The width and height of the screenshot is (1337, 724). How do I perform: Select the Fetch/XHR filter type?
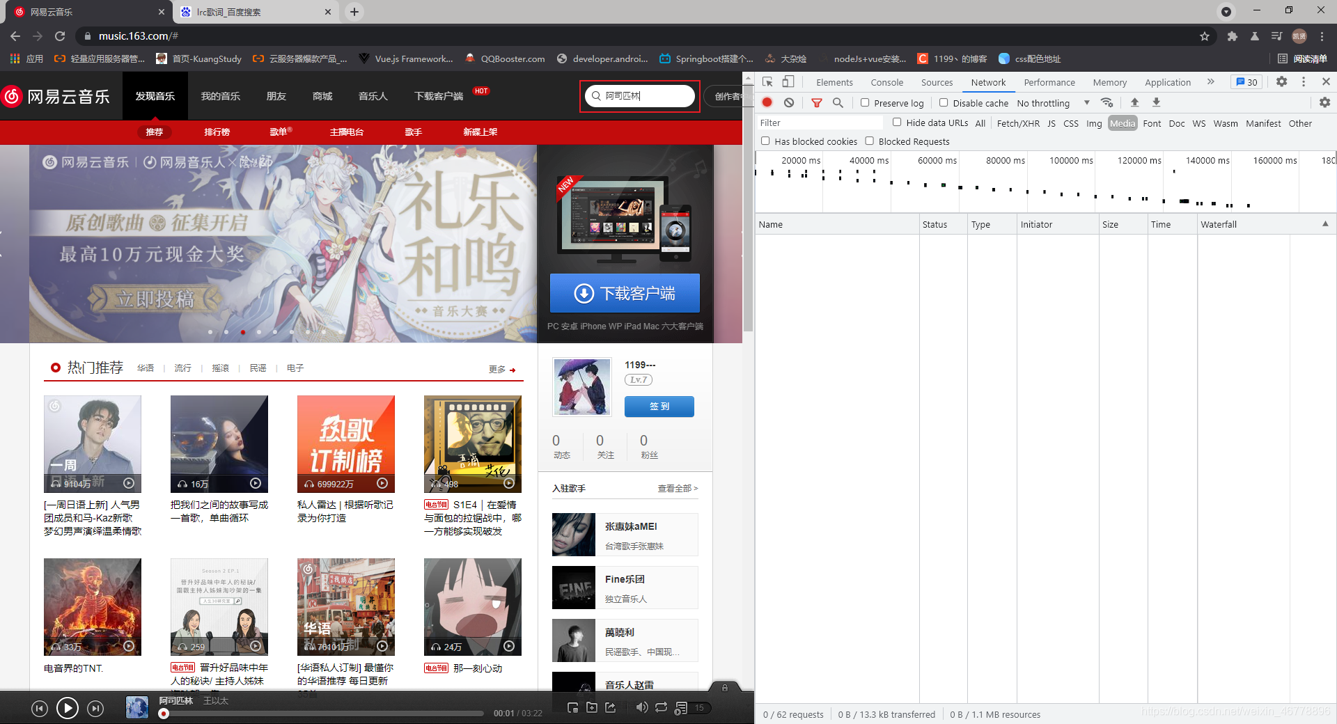pyautogui.click(x=1018, y=123)
